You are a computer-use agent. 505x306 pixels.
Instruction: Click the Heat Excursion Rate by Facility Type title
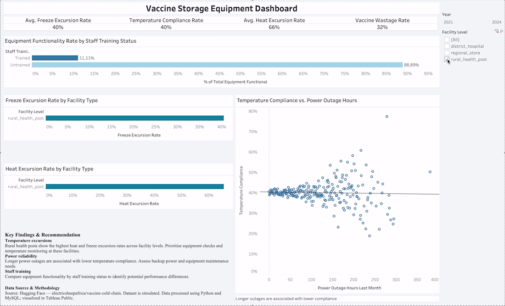(49, 169)
